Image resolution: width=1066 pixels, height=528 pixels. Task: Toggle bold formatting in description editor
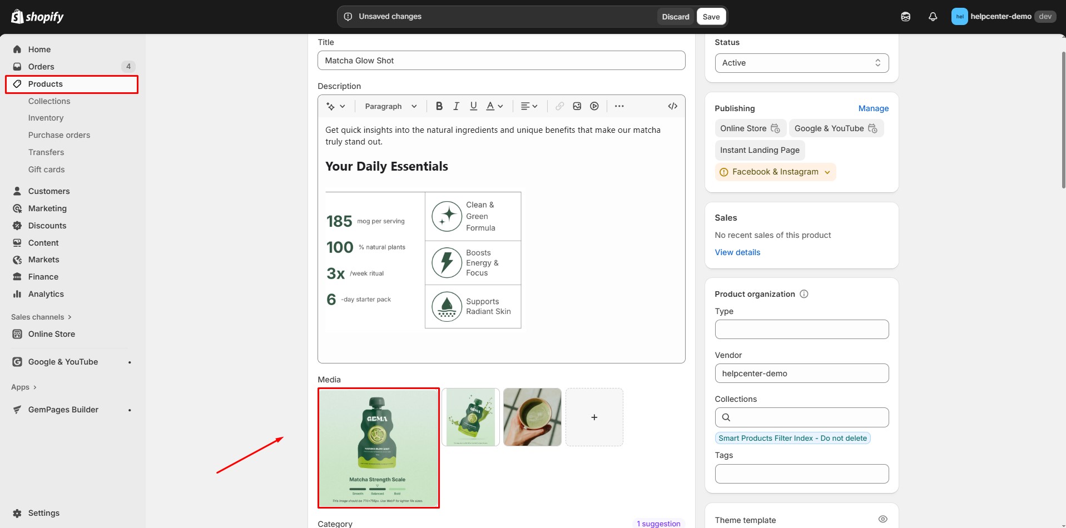tap(439, 106)
